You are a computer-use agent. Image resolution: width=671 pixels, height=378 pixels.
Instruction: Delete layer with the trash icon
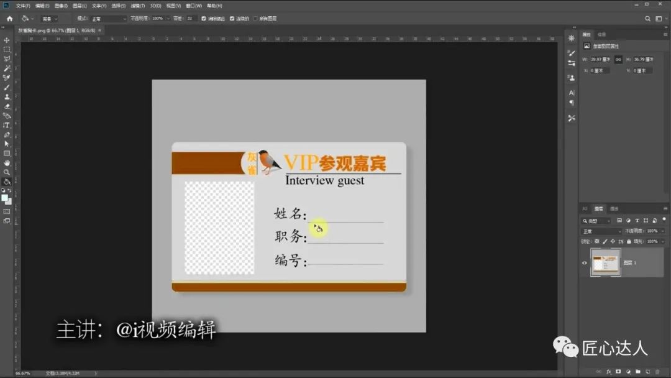[x=657, y=372]
